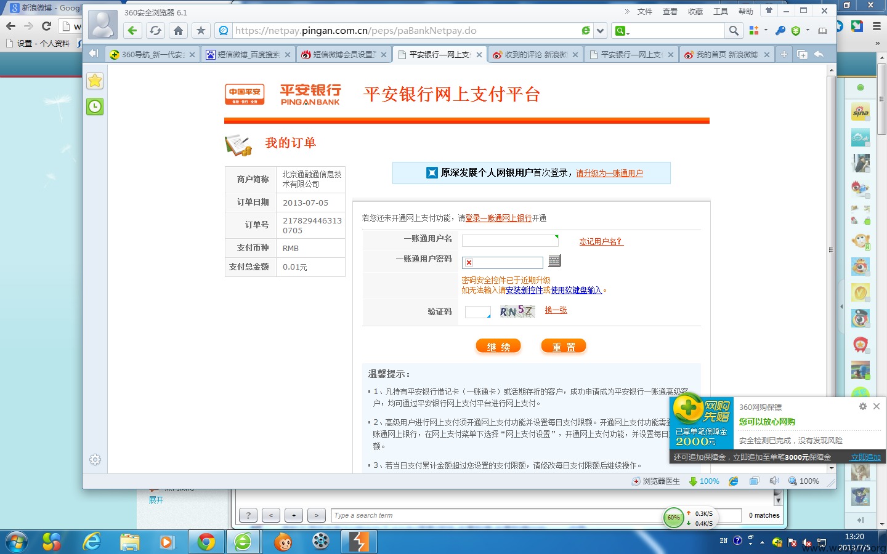This screenshot has width=887, height=554.
Task: Expand hidden menu items with » chevron
Action: pyautogui.click(x=627, y=11)
